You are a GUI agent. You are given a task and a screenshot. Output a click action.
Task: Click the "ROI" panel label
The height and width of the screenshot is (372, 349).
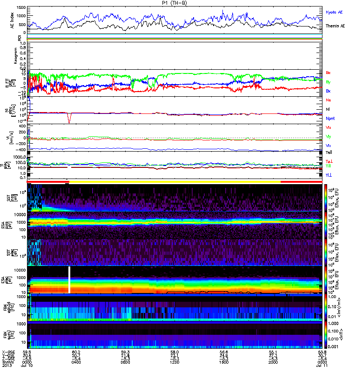(20, 38)
